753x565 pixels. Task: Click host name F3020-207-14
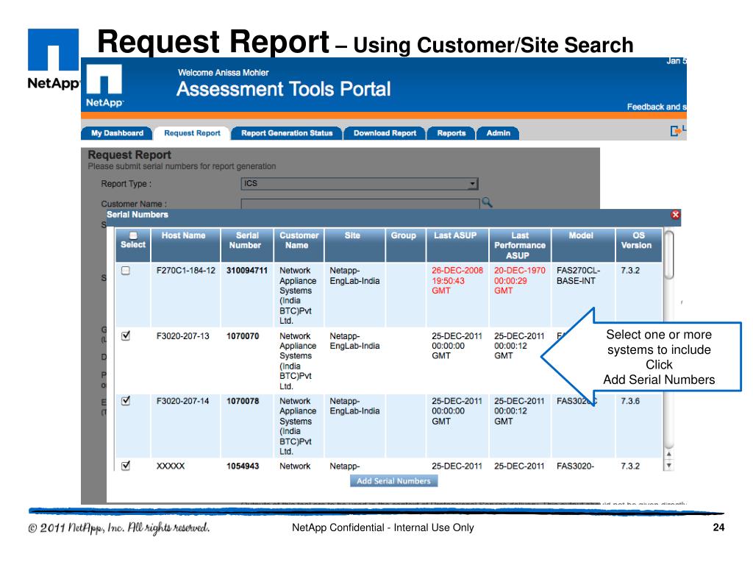182,401
